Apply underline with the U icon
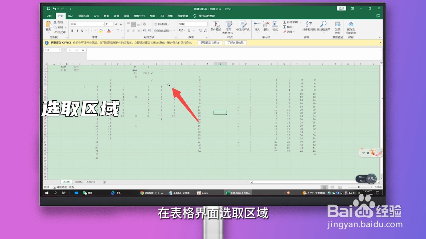This screenshot has height=239, width=426. [82, 31]
